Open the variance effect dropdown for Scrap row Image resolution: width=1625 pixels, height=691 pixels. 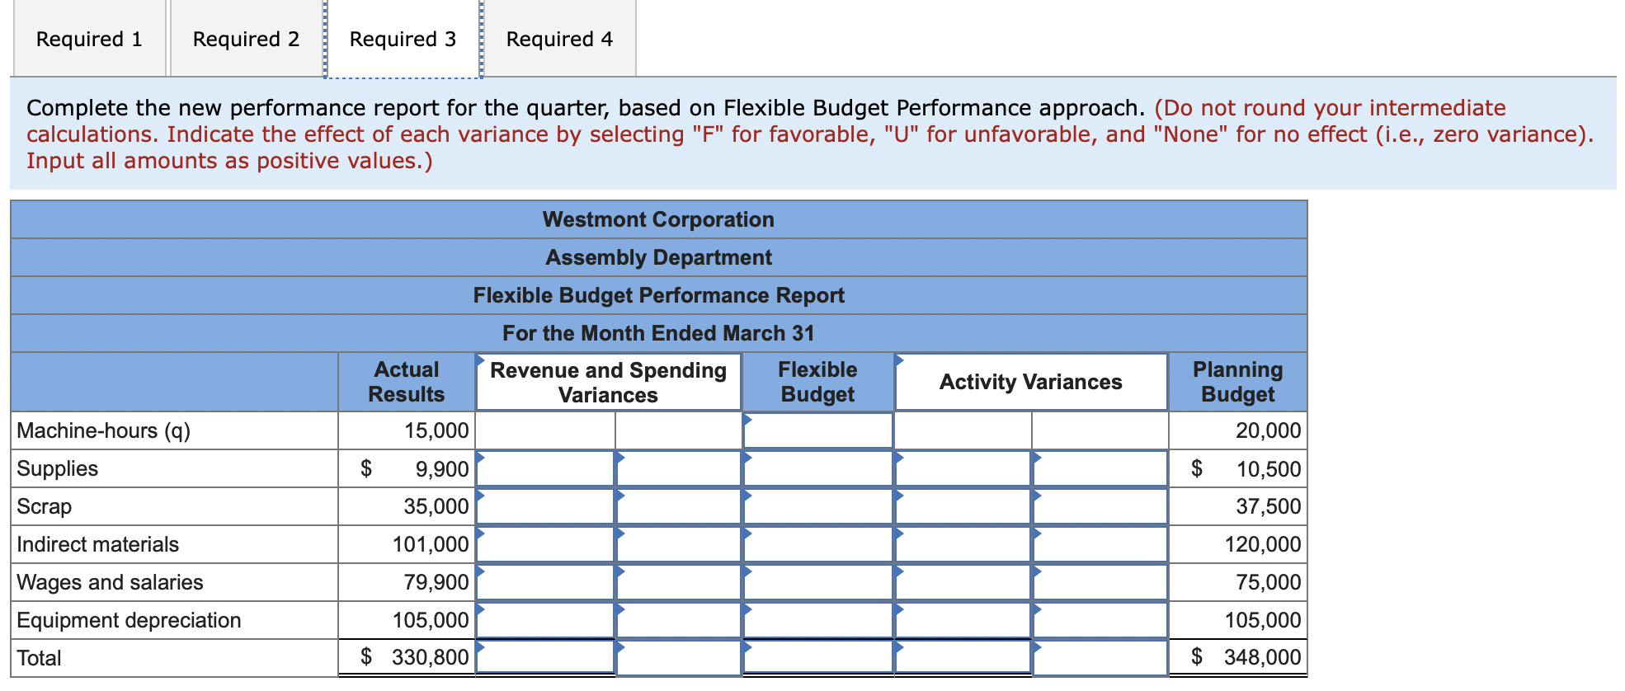676,505
